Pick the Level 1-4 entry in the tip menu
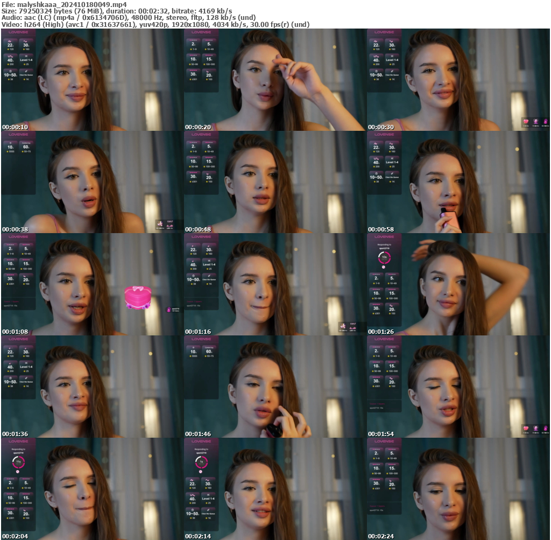The width and height of the screenshot is (551, 540). click(26, 60)
